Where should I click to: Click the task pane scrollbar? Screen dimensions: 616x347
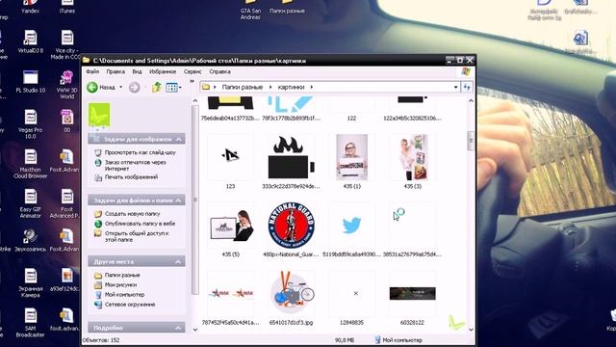click(194, 200)
